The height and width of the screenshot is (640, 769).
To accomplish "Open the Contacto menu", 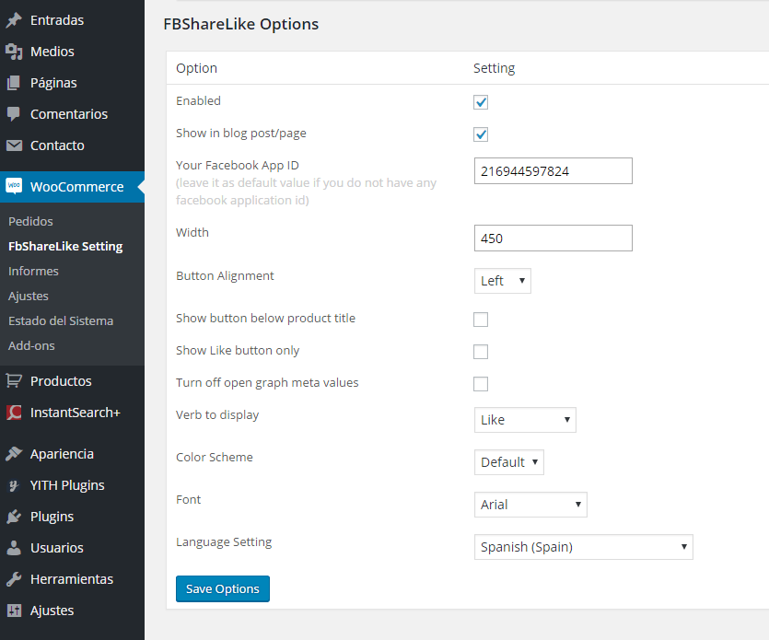I will click(72, 145).
